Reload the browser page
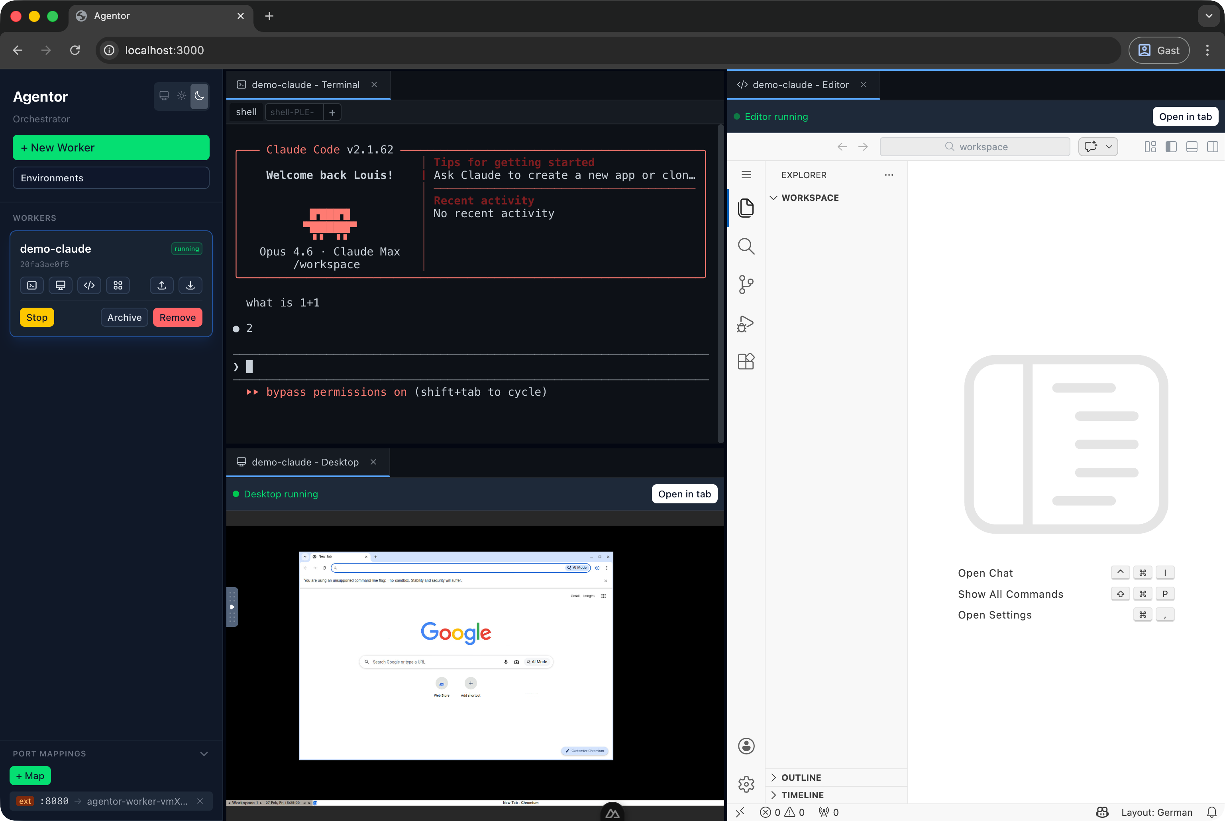 click(x=75, y=50)
